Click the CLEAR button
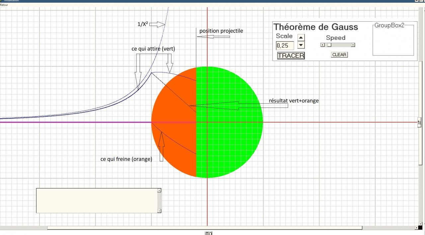 point(339,55)
